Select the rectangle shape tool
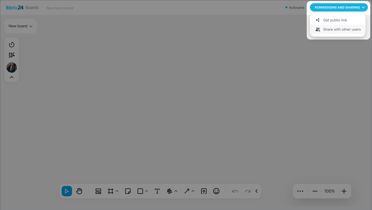 (x=140, y=191)
